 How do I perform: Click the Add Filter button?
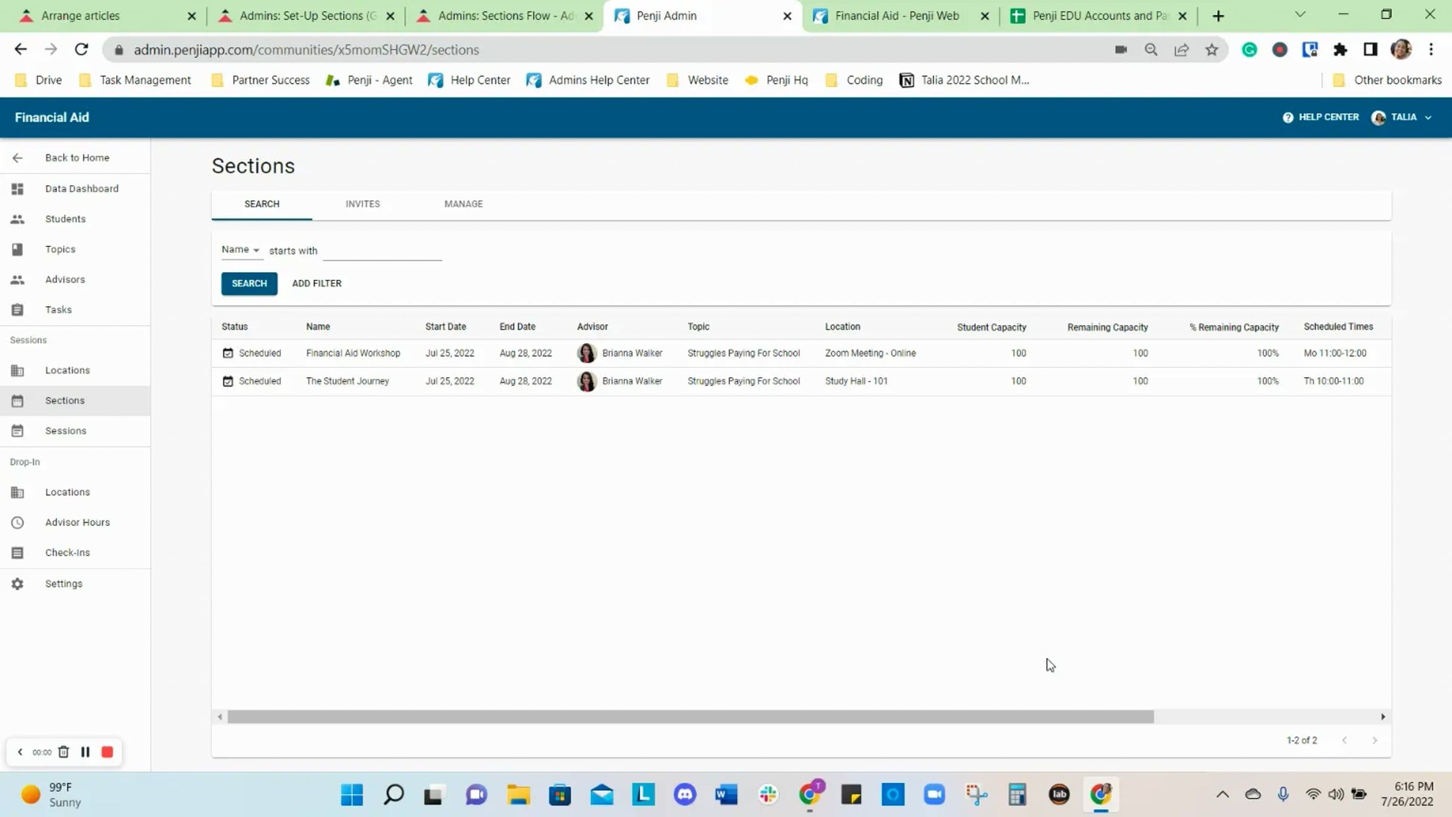[x=316, y=283]
